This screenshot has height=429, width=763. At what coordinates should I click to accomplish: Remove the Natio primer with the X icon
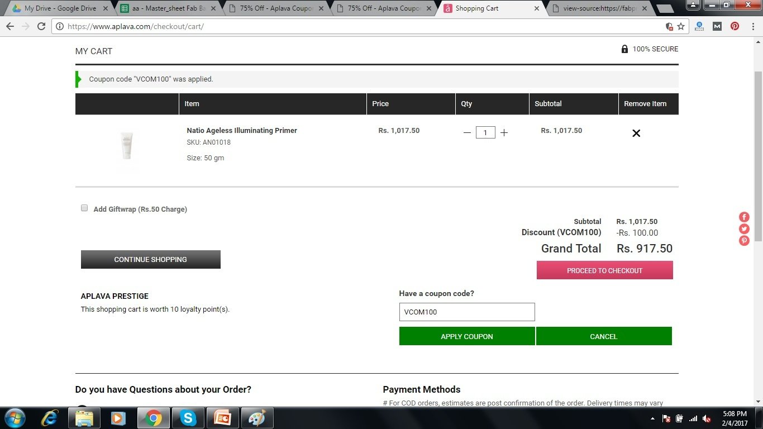click(x=636, y=133)
